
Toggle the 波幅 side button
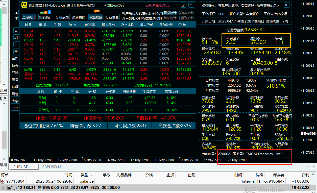click(15, 87)
